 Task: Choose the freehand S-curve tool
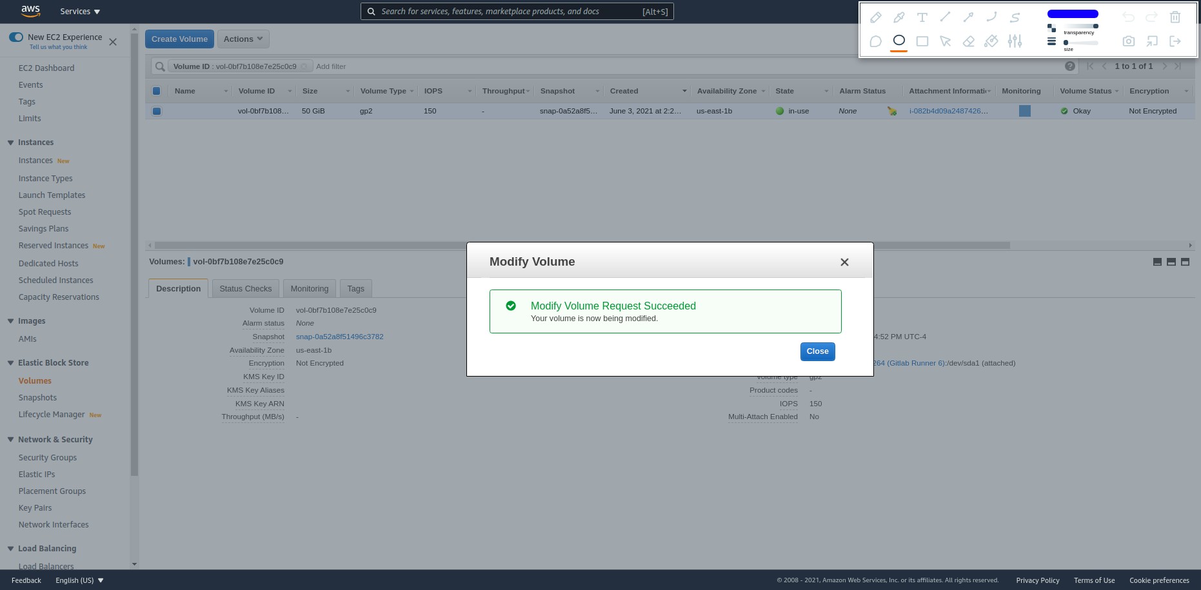coord(1015,17)
